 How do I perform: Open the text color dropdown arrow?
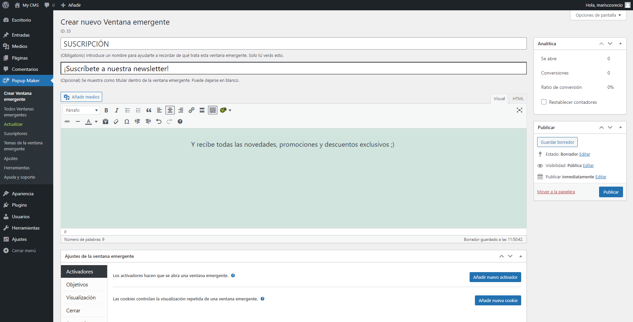click(96, 121)
